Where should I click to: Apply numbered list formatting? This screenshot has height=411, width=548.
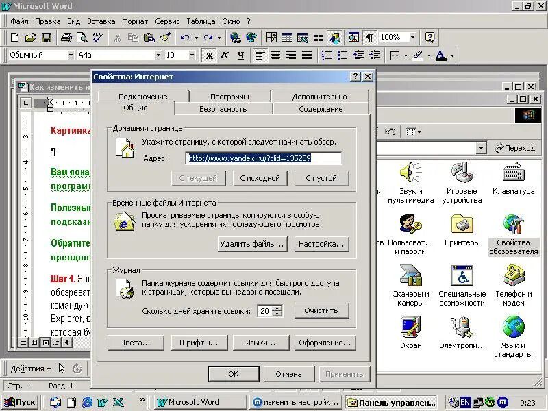327,55
